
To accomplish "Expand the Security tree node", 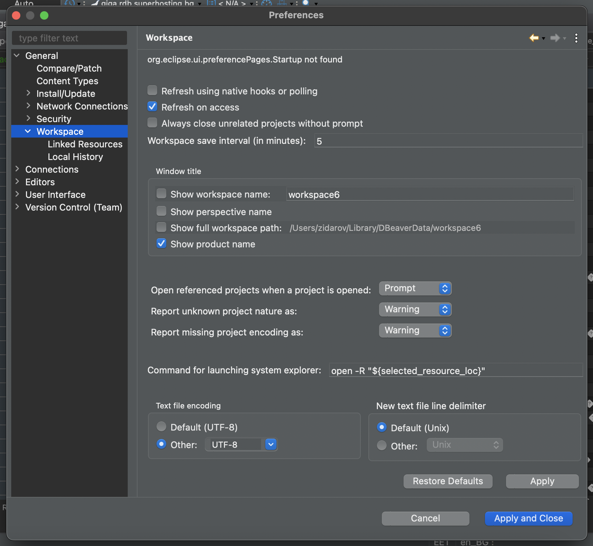I will [28, 119].
